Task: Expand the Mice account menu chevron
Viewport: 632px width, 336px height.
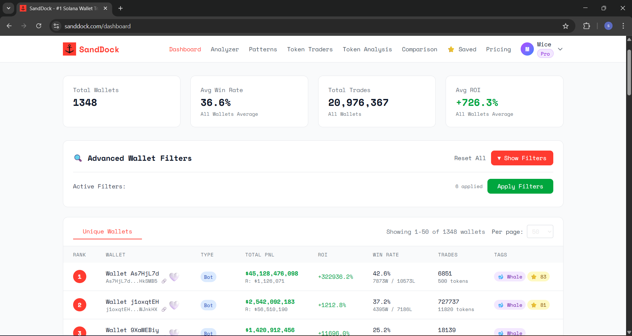Action: click(560, 49)
